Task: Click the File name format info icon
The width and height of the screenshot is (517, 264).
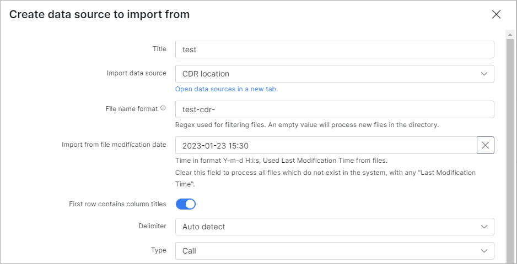Action: (x=163, y=108)
